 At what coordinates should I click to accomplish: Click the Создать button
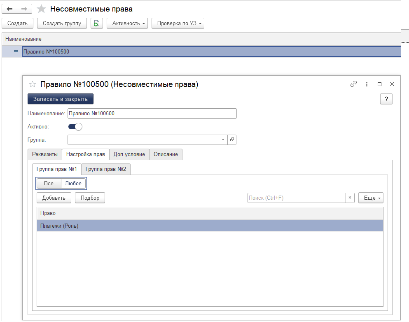click(17, 23)
